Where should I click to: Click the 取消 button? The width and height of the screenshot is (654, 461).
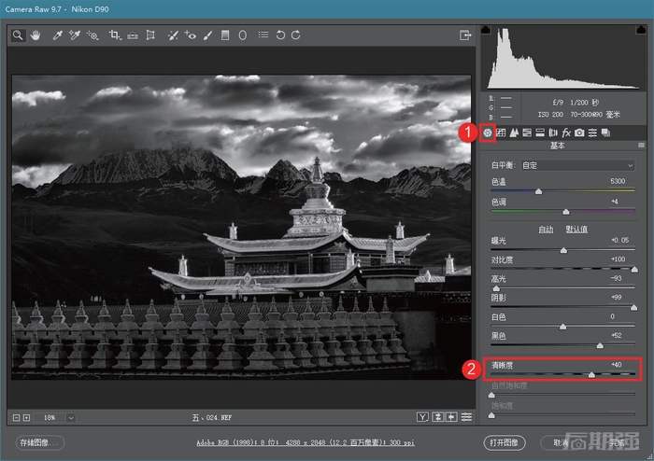point(562,442)
